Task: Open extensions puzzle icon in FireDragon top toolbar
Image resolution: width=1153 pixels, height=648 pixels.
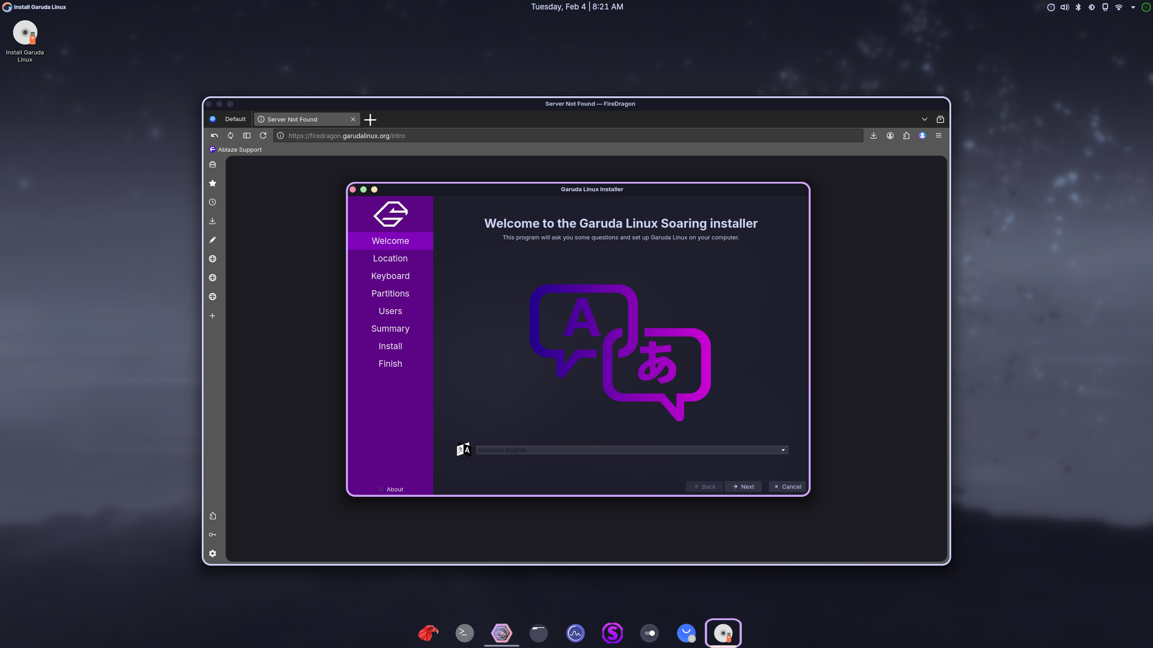Action: tap(906, 135)
